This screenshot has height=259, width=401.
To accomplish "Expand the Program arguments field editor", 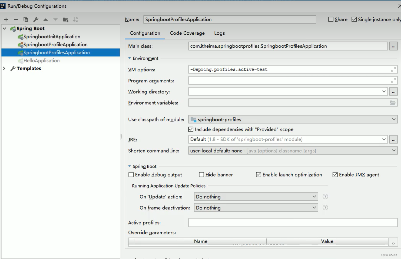I will [x=393, y=81].
